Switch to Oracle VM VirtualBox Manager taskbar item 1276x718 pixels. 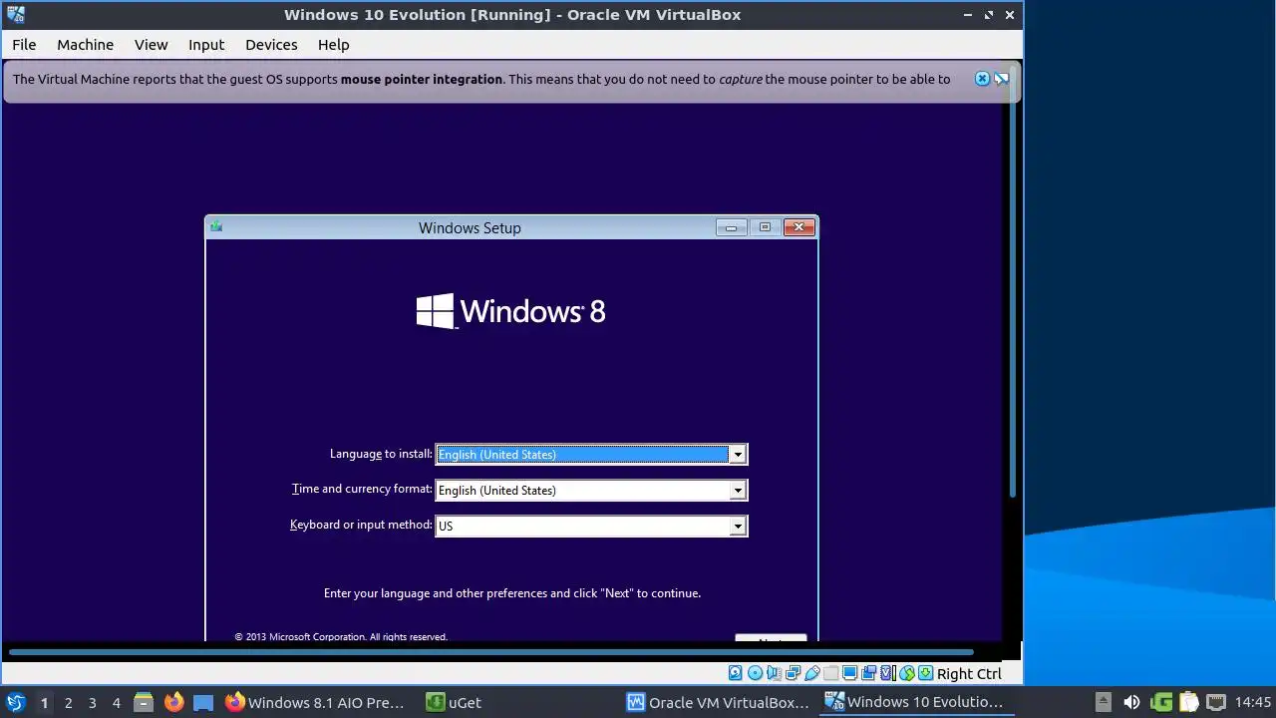point(718,702)
